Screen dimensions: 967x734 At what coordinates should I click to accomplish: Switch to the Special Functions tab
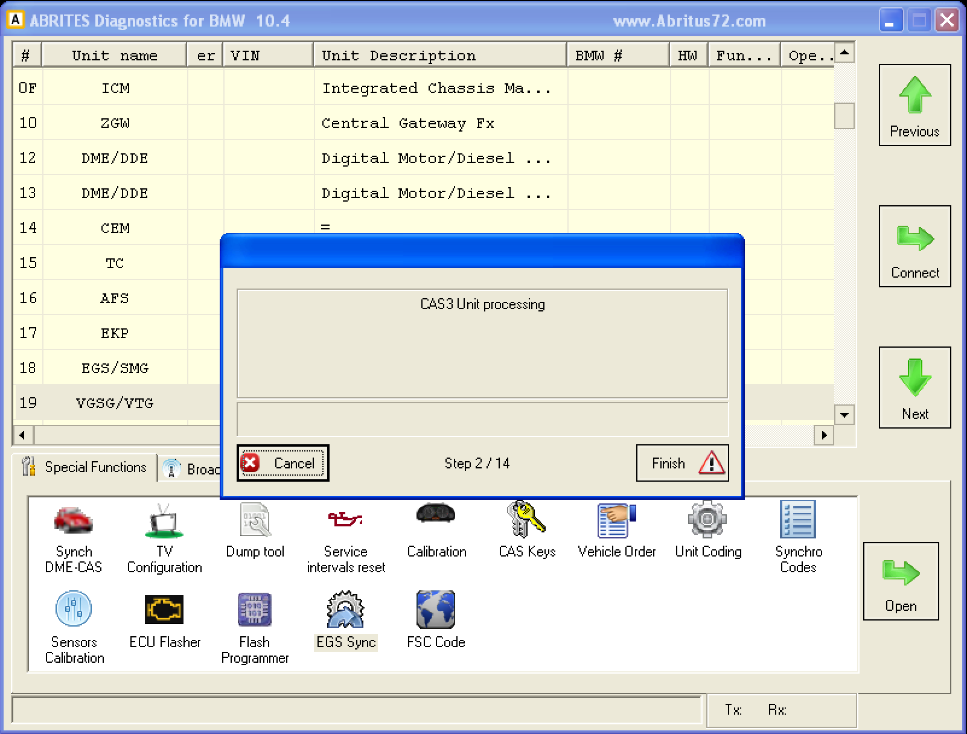tap(85, 467)
